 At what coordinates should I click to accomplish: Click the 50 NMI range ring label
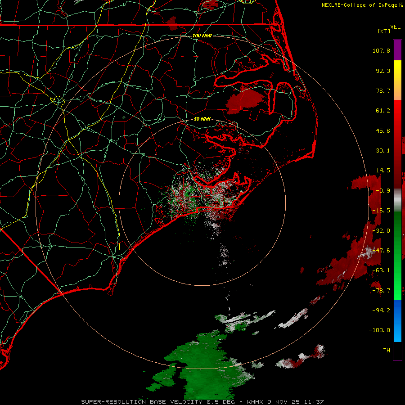pyautogui.click(x=202, y=119)
